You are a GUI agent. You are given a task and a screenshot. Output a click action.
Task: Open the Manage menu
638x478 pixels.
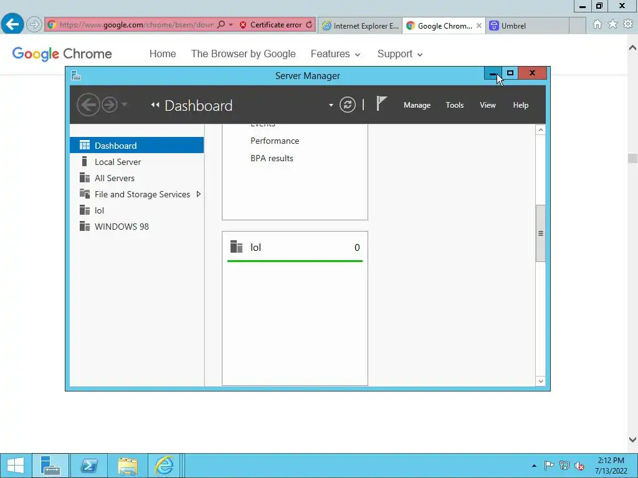tap(417, 105)
